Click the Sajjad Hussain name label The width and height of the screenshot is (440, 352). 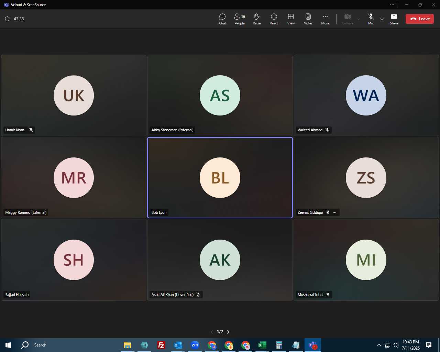[17, 295]
